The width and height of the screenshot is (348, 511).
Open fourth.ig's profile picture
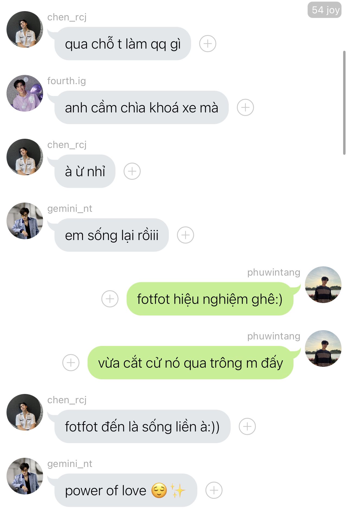click(x=25, y=93)
